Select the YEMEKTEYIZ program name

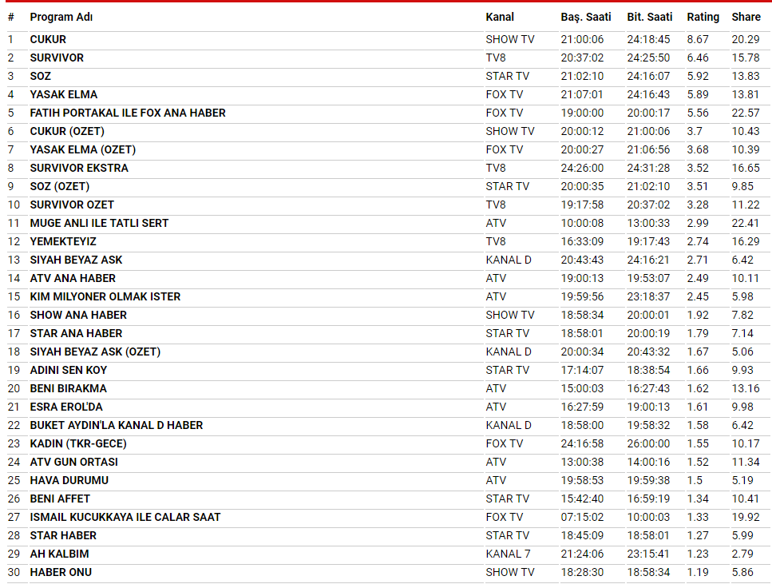click(x=63, y=241)
